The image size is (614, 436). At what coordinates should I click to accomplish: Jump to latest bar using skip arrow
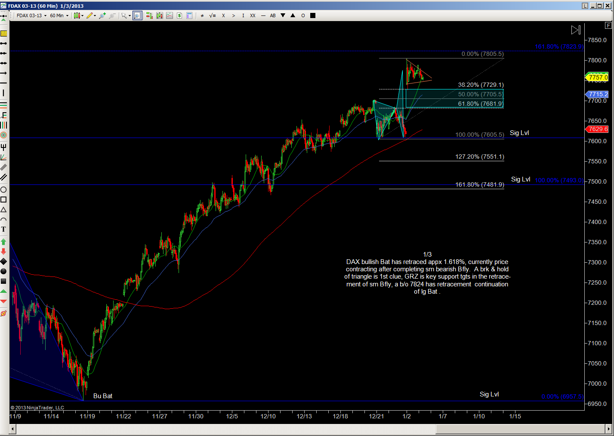tap(576, 30)
